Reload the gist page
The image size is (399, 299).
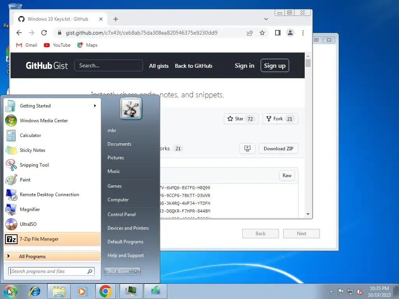[44, 33]
